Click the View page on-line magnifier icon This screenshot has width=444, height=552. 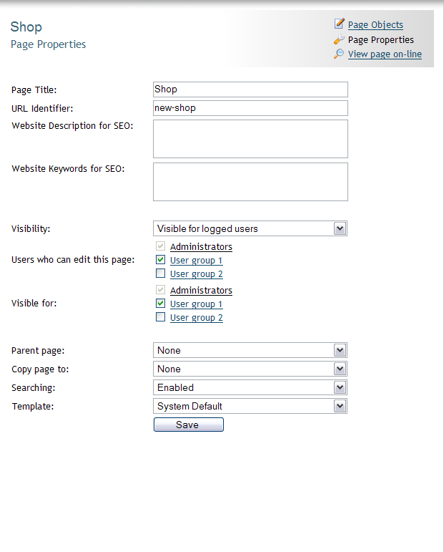[x=339, y=54]
